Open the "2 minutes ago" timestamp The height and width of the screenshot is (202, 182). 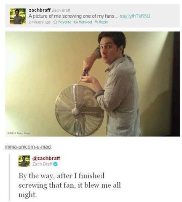40,22
